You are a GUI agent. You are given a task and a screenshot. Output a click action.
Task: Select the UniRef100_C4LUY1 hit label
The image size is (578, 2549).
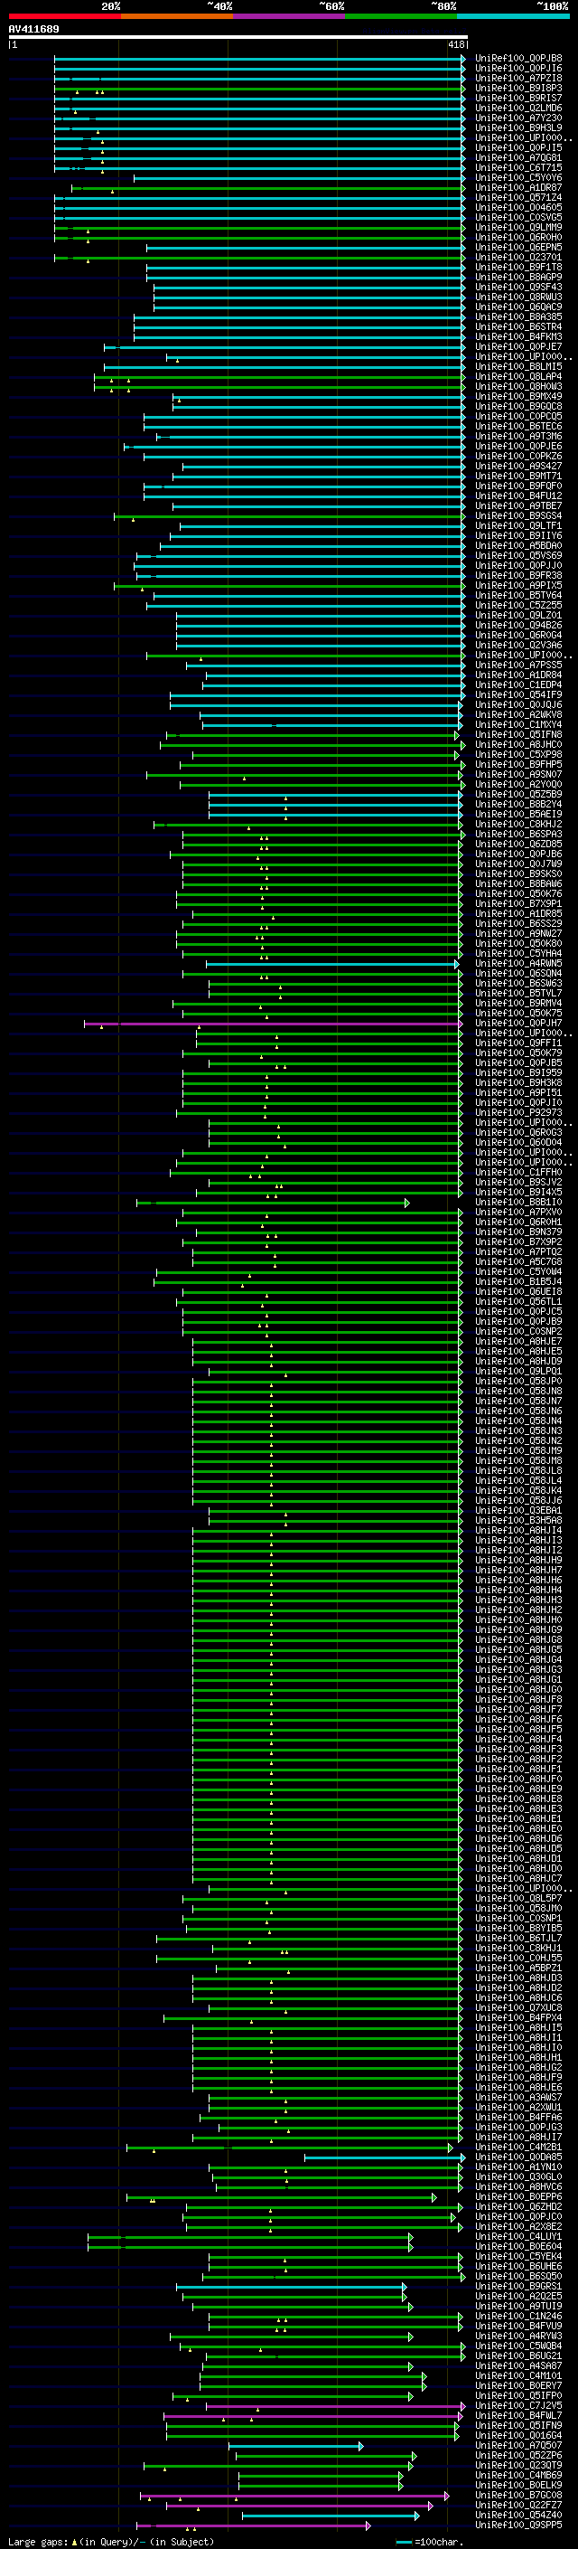coord(518,2236)
